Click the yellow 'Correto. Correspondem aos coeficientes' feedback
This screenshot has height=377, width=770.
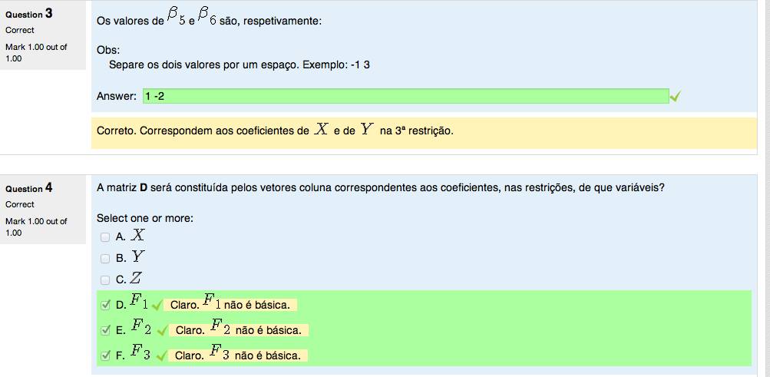pos(275,131)
